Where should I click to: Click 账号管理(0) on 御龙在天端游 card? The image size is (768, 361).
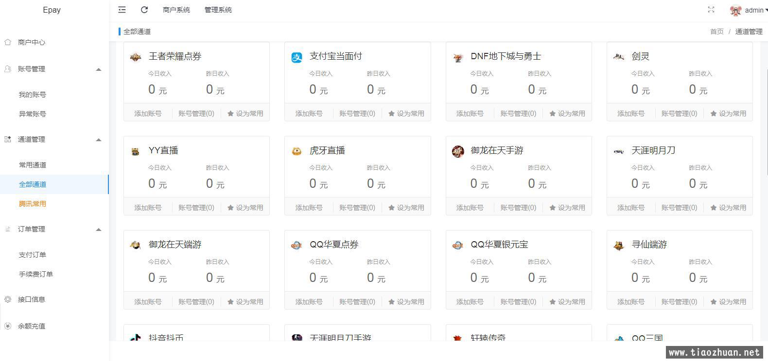pos(196,302)
